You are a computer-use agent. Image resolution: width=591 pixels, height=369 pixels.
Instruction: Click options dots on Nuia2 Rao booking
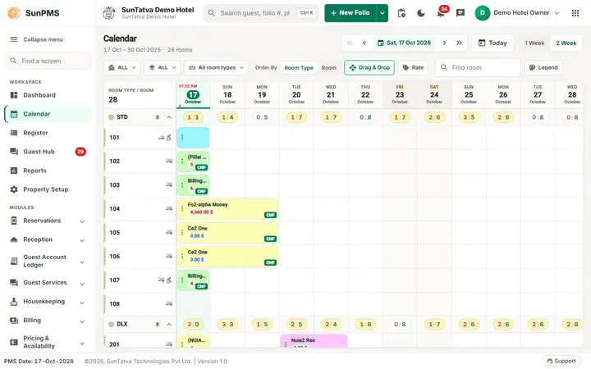click(286, 344)
